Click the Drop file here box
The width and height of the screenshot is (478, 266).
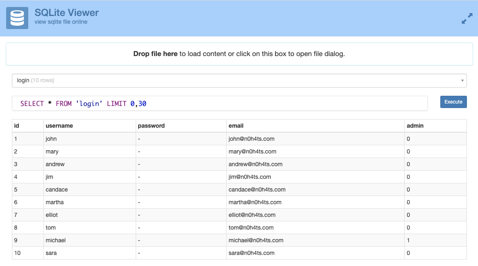click(239, 54)
